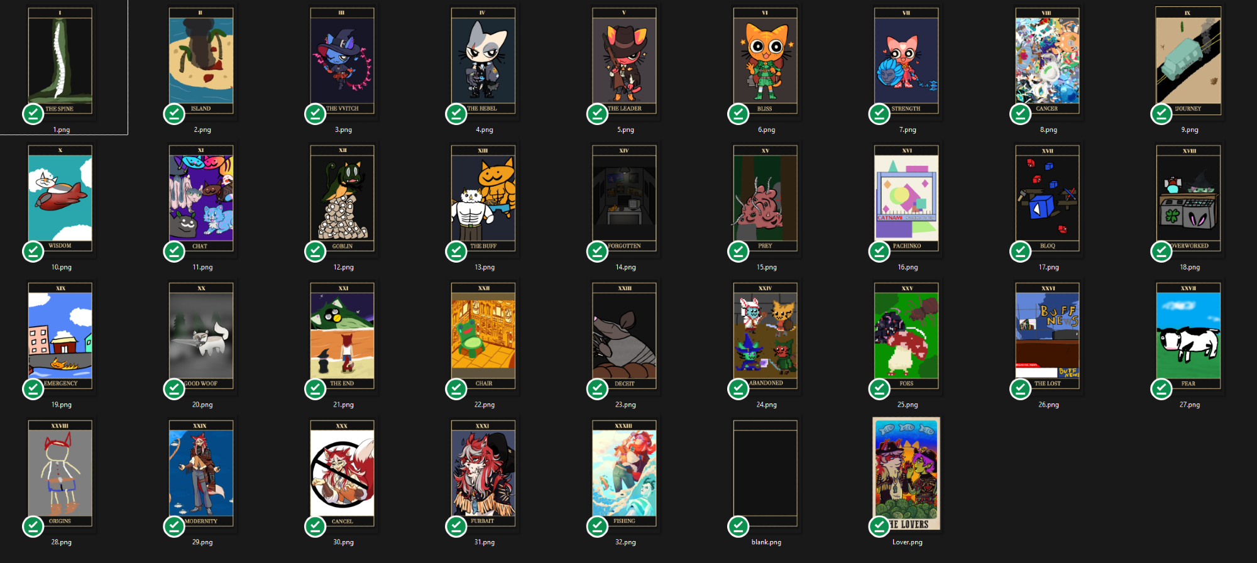Click the PACHINKO card thumbnail 16.png
1257x563 pixels.
pyautogui.click(x=906, y=199)
